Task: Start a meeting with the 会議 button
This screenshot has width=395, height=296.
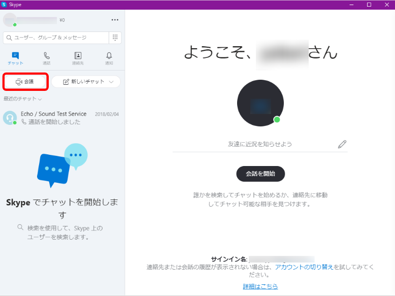Action: (x=25, y=82)
